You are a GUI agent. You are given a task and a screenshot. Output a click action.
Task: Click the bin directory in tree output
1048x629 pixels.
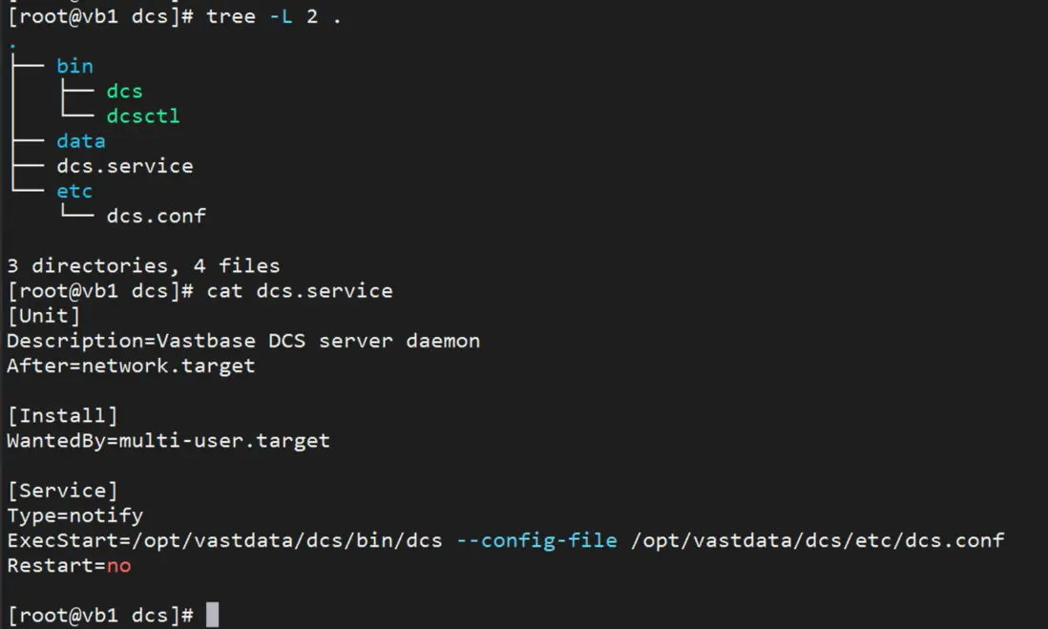74,66
